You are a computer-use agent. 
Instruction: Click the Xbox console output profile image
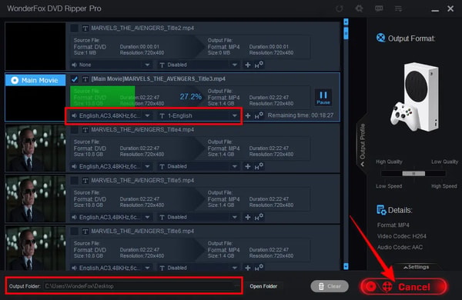click(414, 97)
